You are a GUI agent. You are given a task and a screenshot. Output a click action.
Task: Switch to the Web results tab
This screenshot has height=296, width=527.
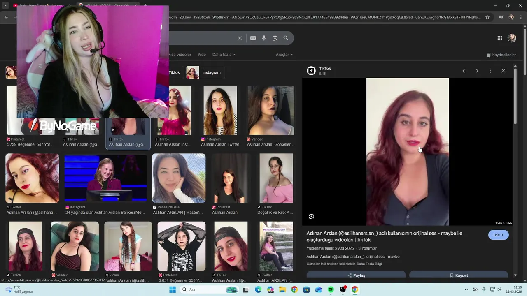click(202, 55)
